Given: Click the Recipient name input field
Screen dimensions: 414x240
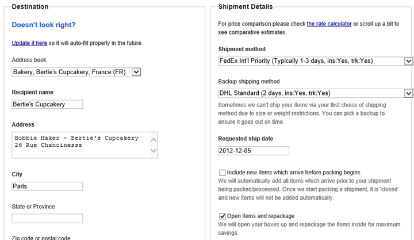Looking at the screenshot, I should 47,104.
